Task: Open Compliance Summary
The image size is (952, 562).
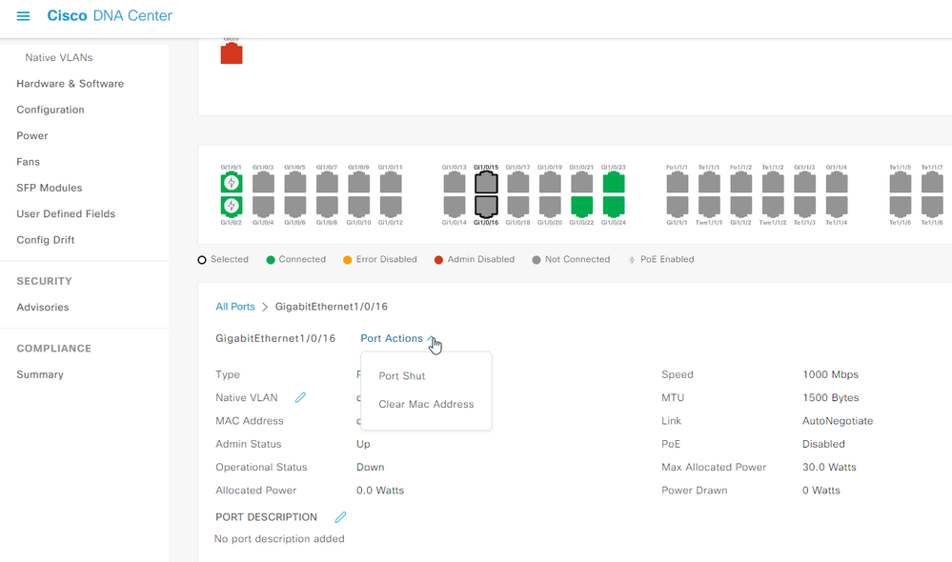Action: (40, 375)
